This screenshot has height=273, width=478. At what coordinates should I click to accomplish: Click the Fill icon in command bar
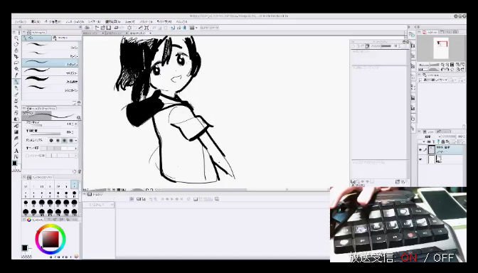141,28
